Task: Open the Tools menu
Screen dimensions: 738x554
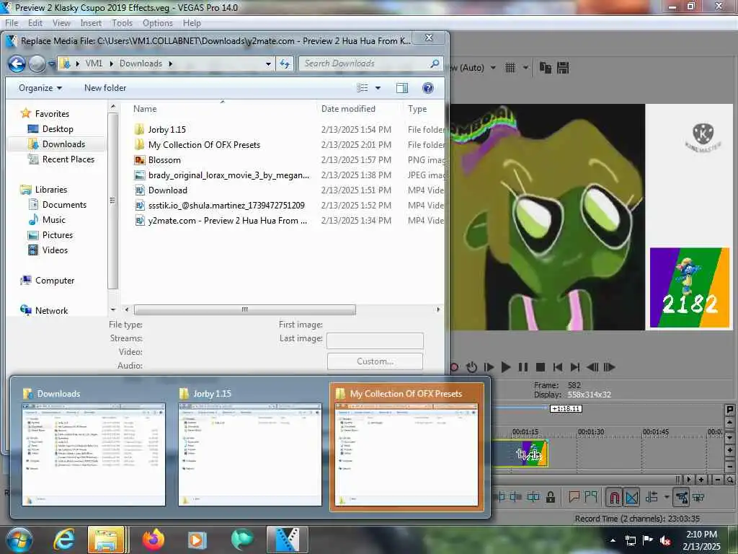Action: (x=122, y=23)
